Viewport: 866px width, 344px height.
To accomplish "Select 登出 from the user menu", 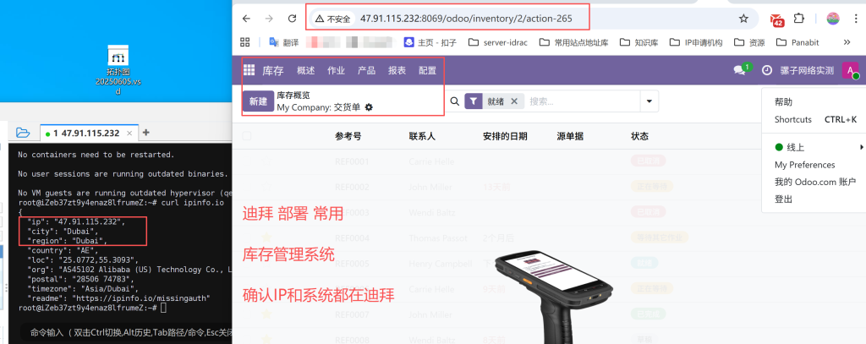I will (783, 199).
